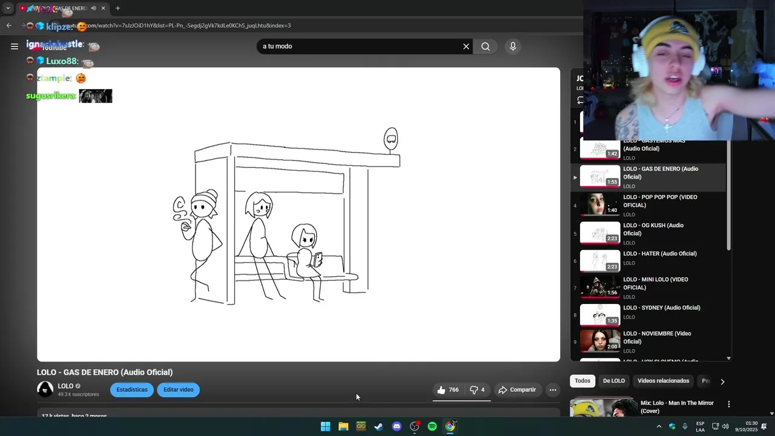Open options for the Mix Lolo suggestion
This screenshot has height=436, width=775.
coord(728,404)
